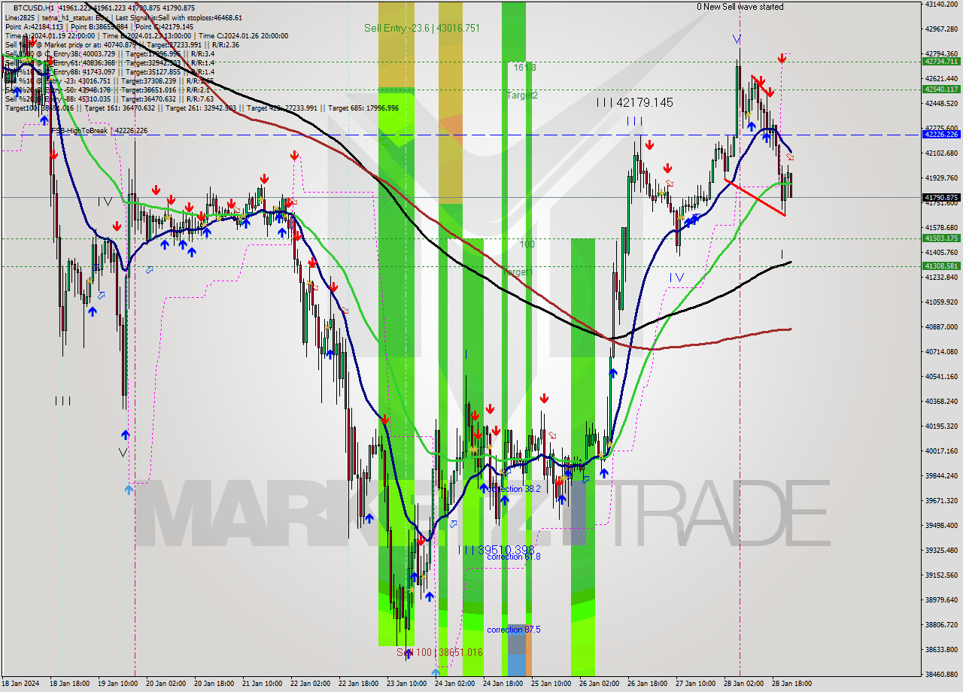Click the 39498.400 price axis value
Image resolution: width=963 pixels, height=692 pixels.
pos(941,525)
